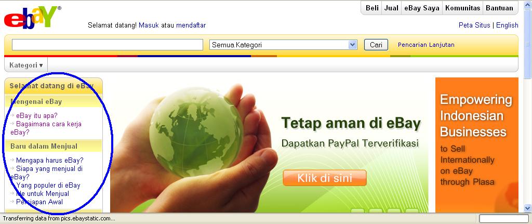
Task: Click the Cari search button
Action: pos(376,45)
